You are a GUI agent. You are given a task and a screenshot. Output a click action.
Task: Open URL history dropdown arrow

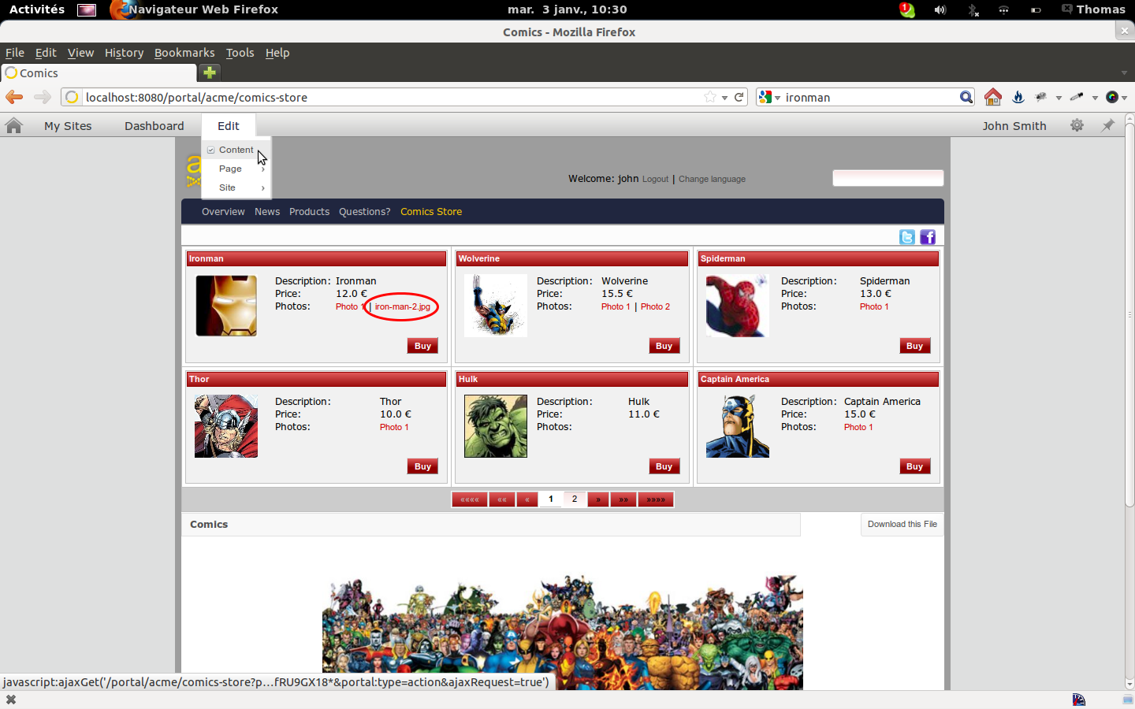pos(724,98)
